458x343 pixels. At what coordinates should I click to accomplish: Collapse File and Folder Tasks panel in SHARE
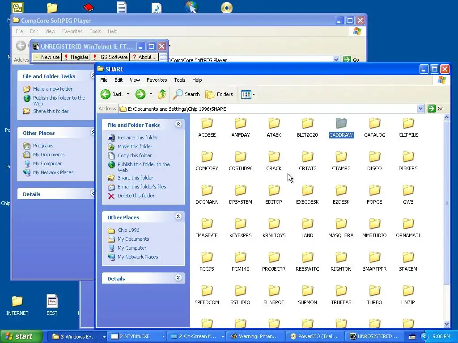[178, 124]
